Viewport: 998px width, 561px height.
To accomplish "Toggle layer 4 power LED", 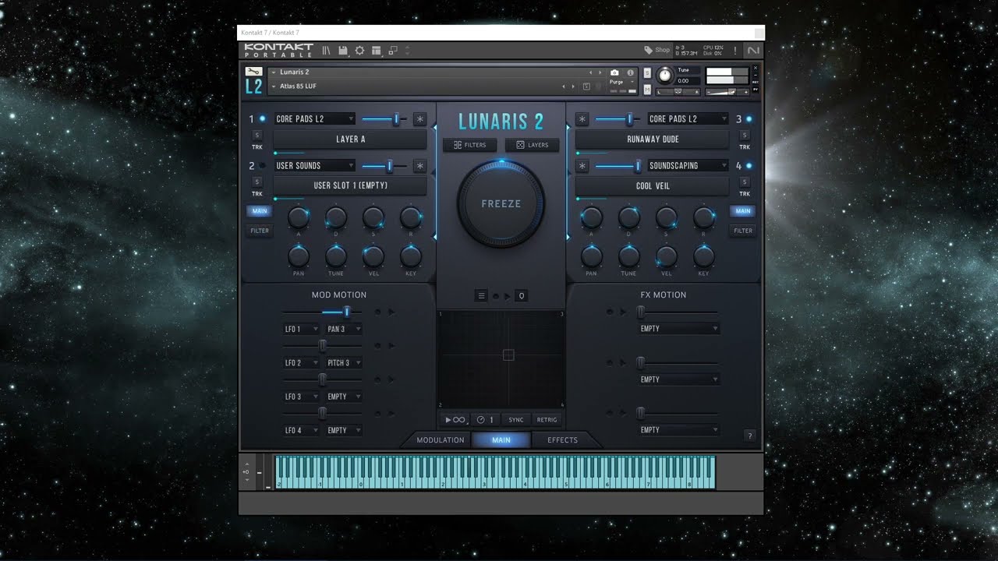I will [x=749, y=166].
